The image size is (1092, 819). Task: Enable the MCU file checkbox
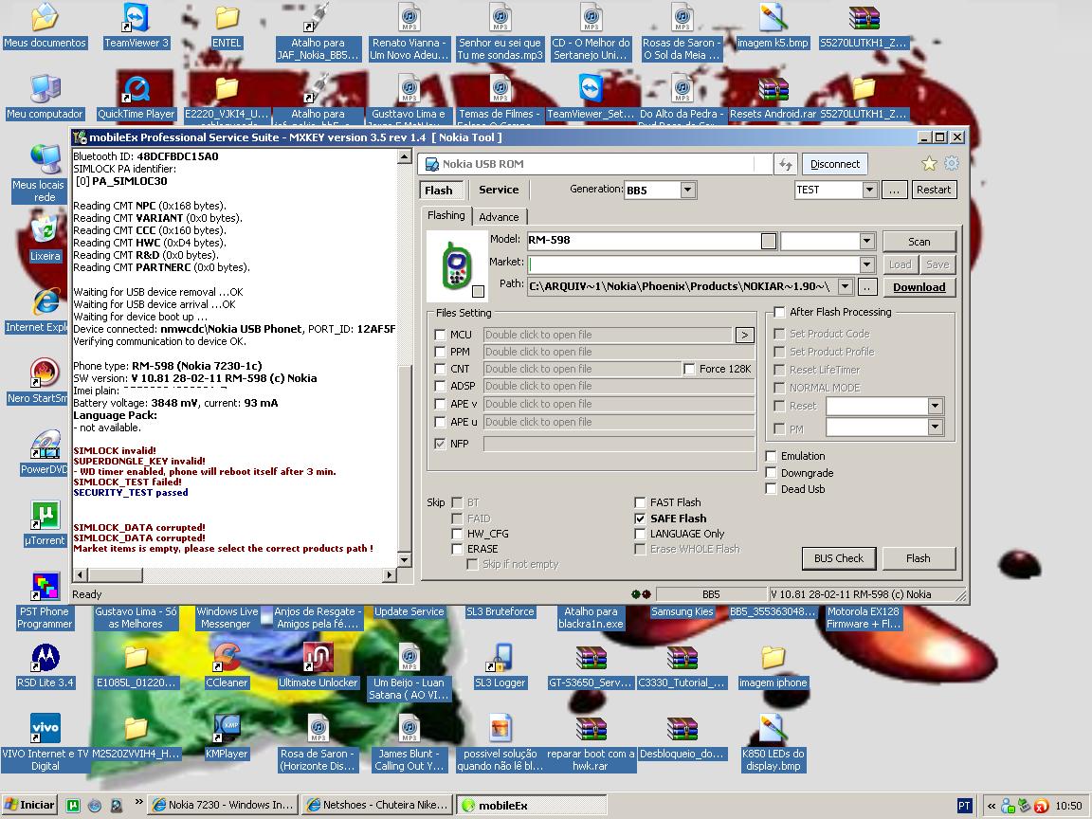pyautogui.click(x=440, y=335)
